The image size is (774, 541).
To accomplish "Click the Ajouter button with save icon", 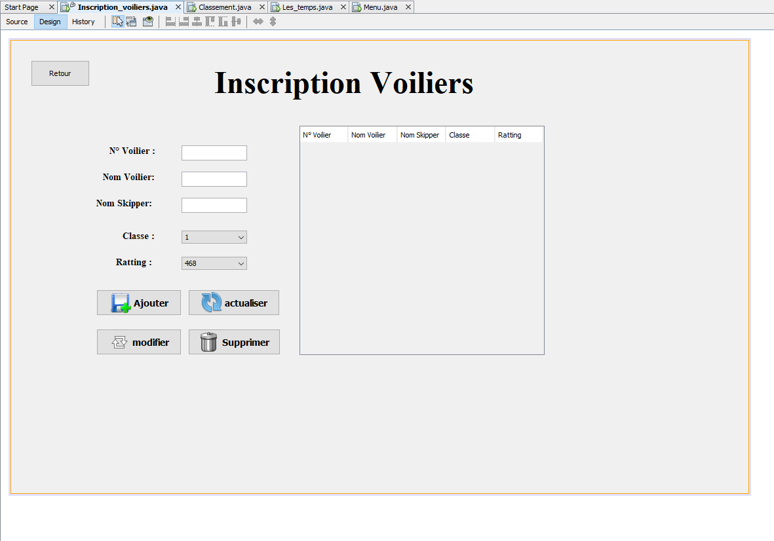I will click(x=139, y=303).
